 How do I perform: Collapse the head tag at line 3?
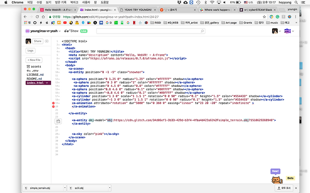[59, 48]
